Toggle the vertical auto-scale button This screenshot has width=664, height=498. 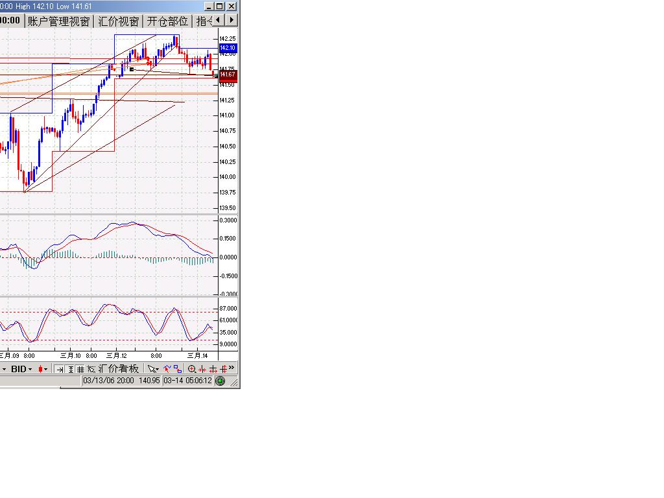pos(70,370)
